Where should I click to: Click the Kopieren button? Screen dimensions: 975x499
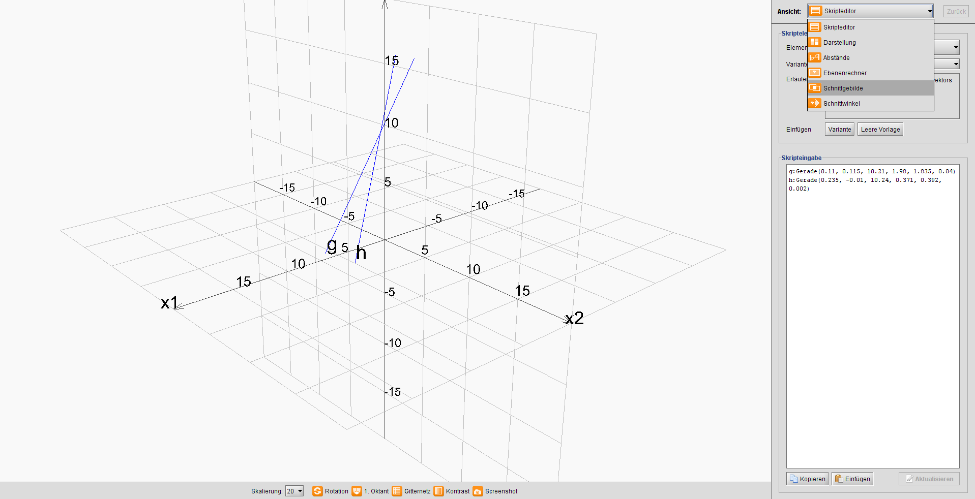click(x=807, y=479)
